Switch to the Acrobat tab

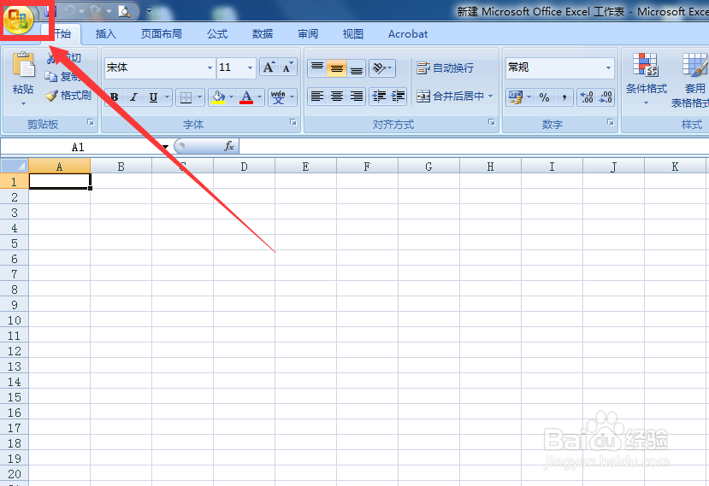pos(408,34)
